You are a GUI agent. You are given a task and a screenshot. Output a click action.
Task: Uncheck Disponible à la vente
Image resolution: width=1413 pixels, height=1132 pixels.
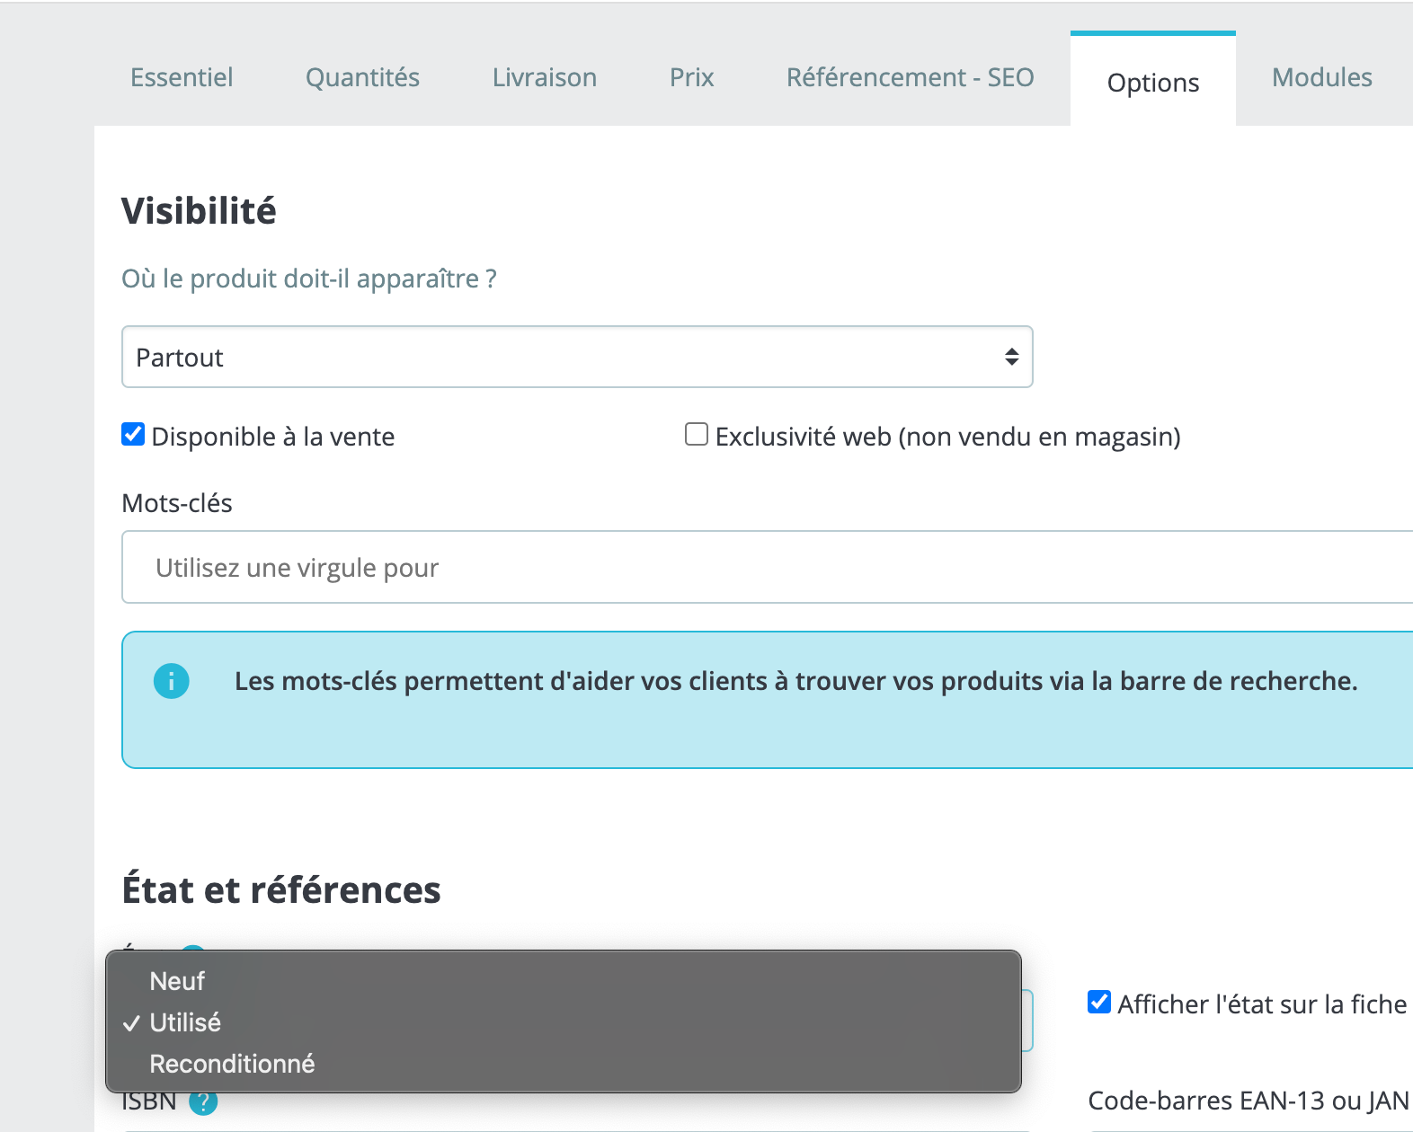tap(133, 435)
